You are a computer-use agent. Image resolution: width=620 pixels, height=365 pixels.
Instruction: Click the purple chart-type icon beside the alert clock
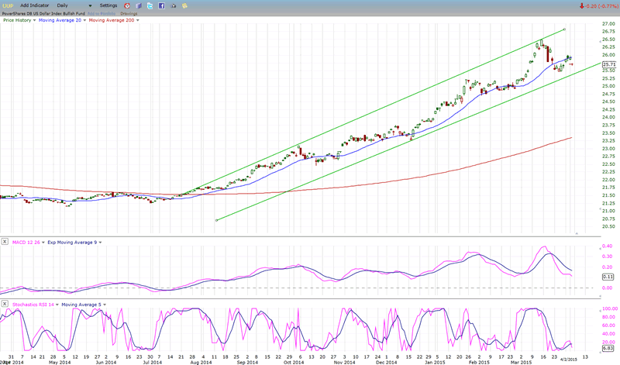[139, 5]
